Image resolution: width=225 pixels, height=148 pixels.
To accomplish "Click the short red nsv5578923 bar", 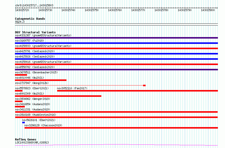I will 19,91.
